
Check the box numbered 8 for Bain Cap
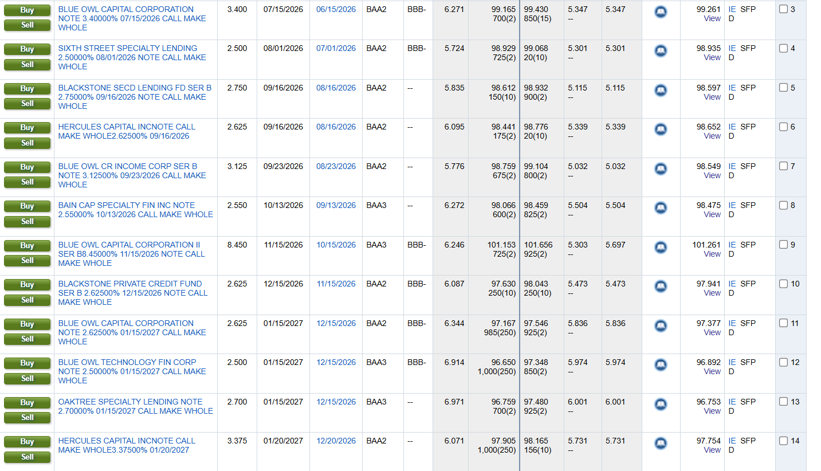[x=784, y=205]
